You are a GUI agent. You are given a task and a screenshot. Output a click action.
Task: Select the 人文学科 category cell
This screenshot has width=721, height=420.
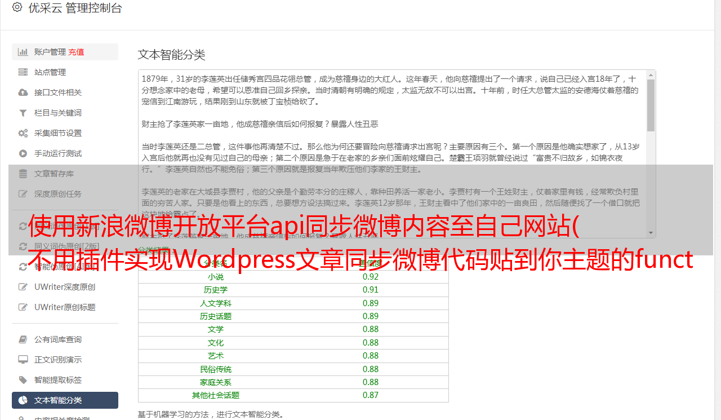pos(216,303)
